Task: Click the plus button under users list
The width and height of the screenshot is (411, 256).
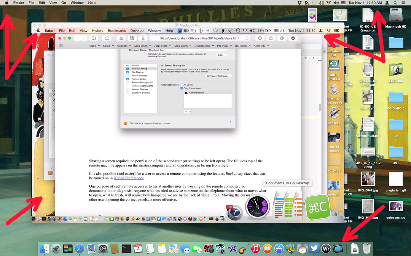Action: pos(186,111)
